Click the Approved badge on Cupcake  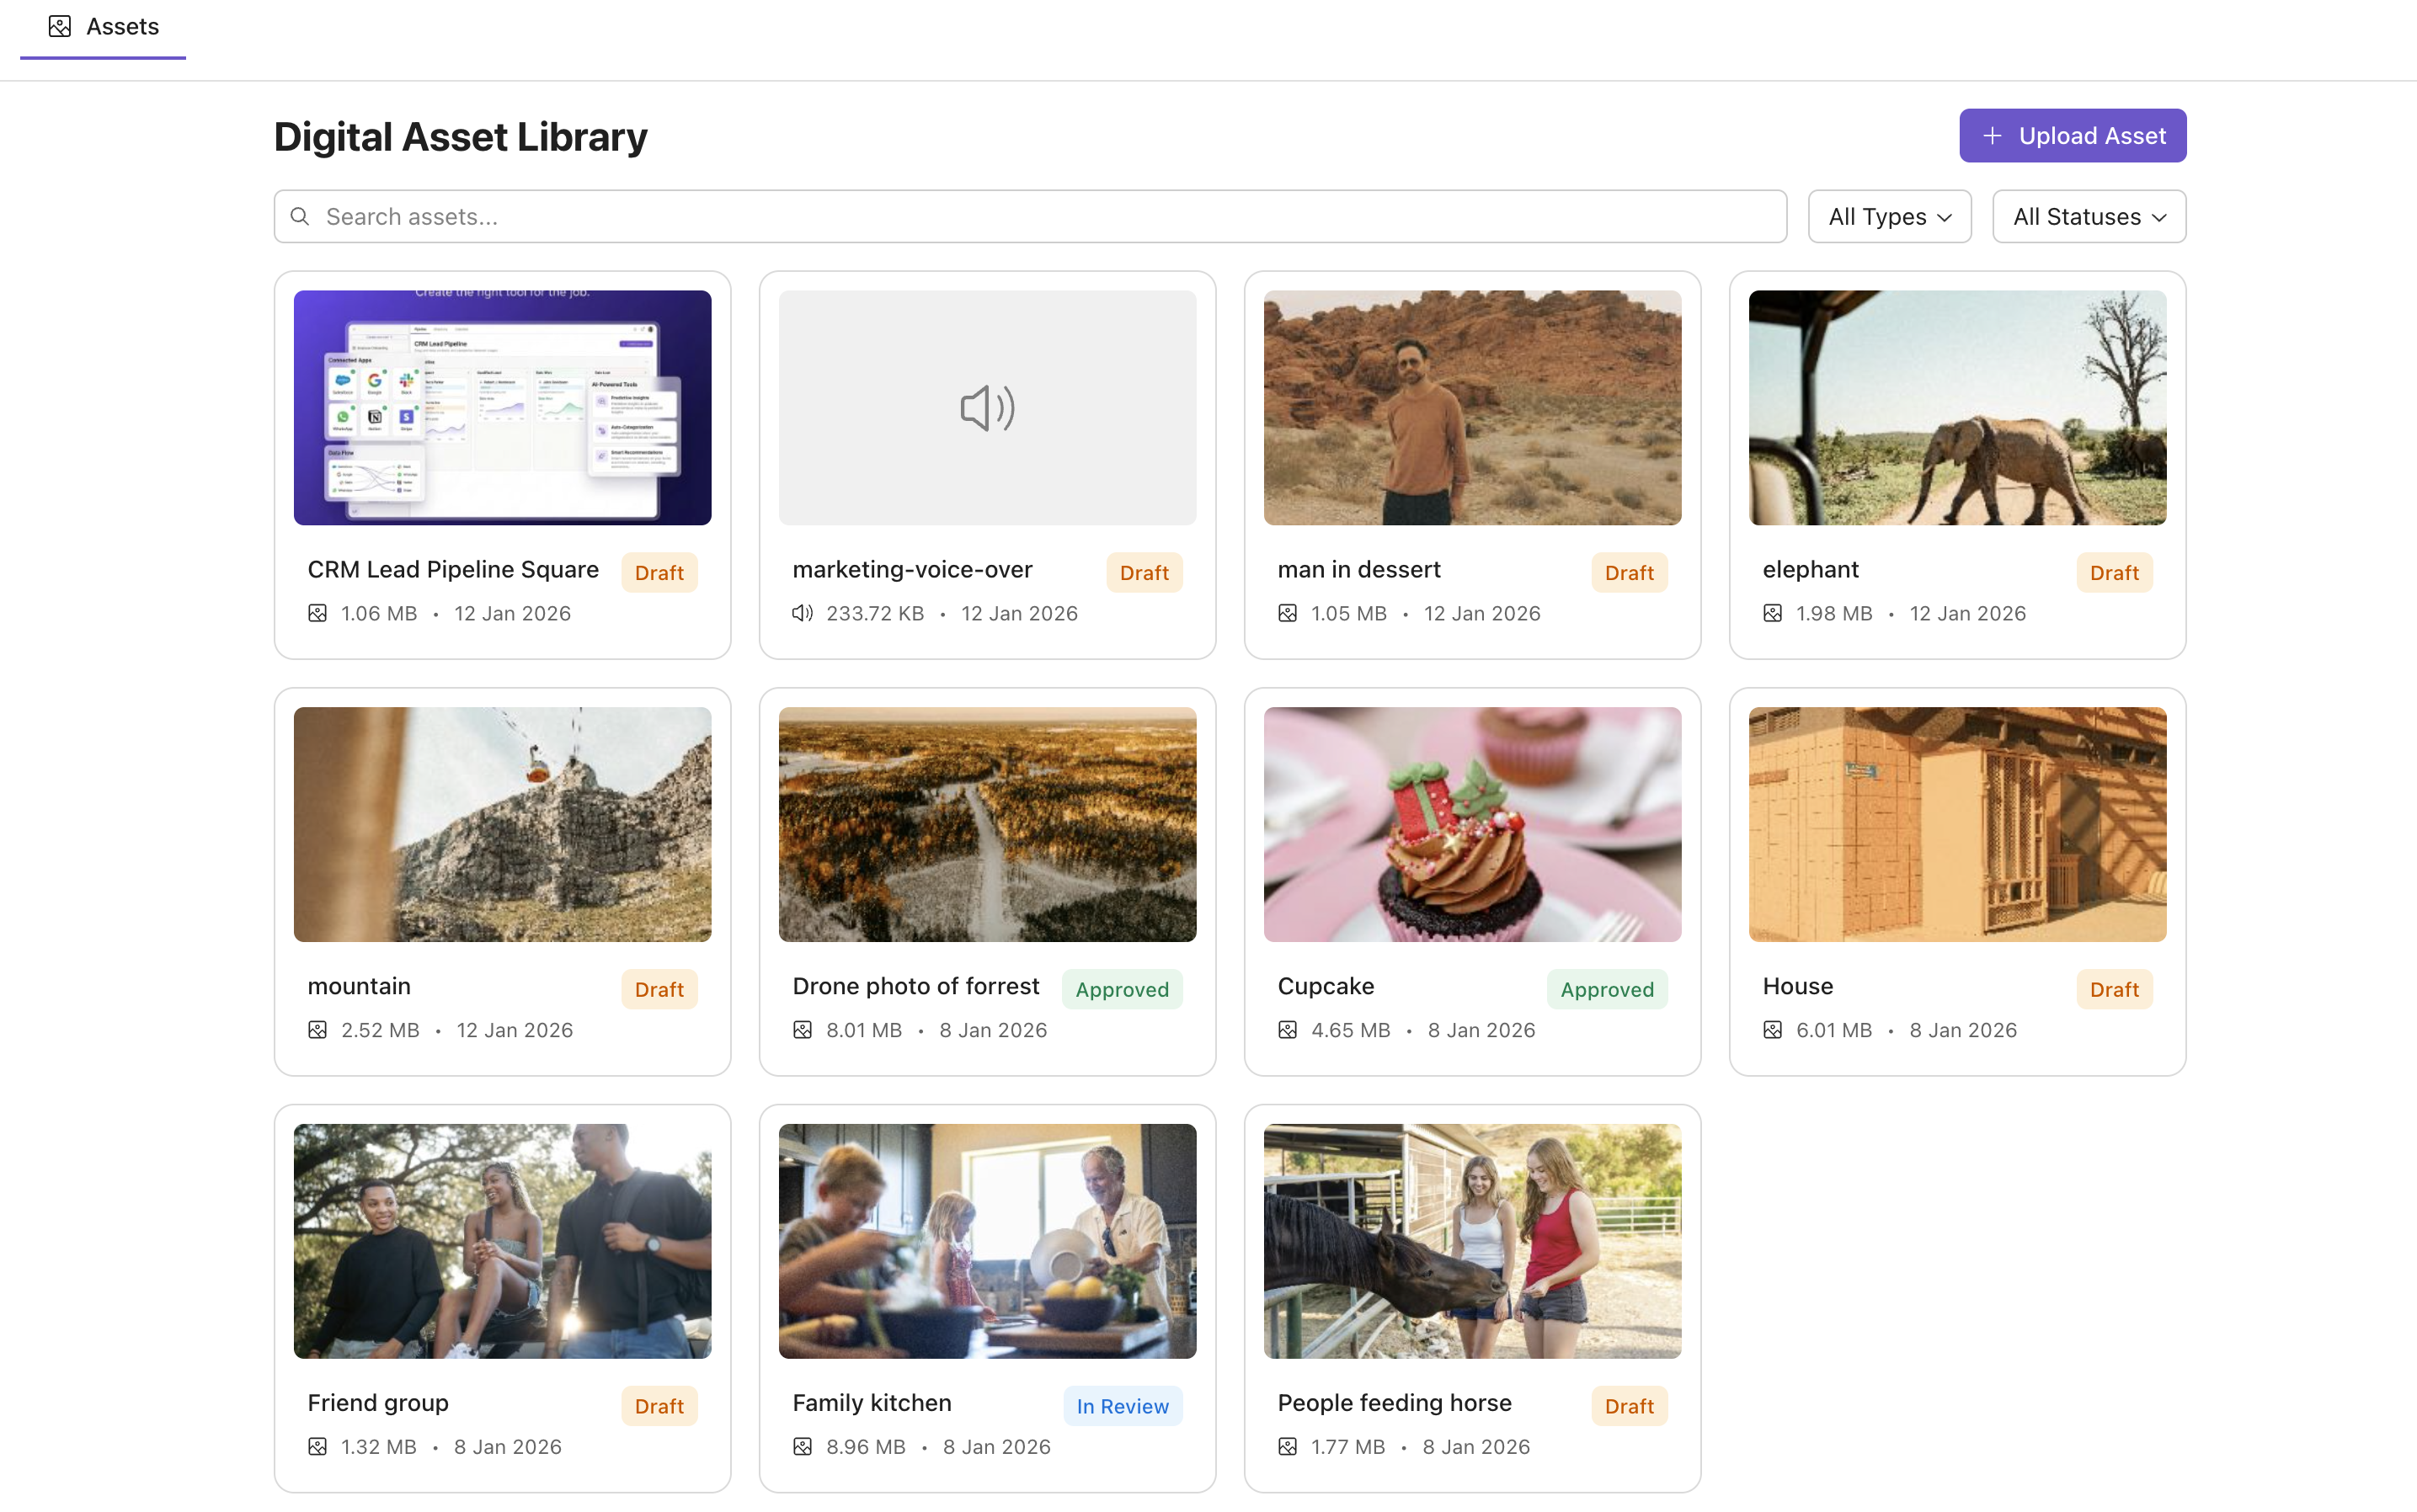[x=1606, y=989]
